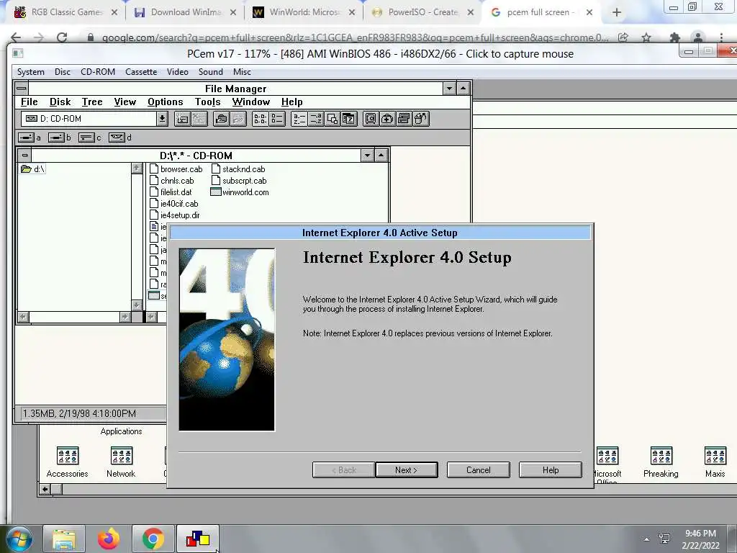737x553 pixels.
Task: Open File Manager Options menu
Action: pos(165,102)
